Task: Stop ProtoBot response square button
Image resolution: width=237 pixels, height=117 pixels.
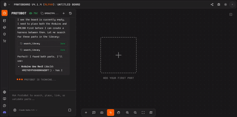Action: [70, 110]
